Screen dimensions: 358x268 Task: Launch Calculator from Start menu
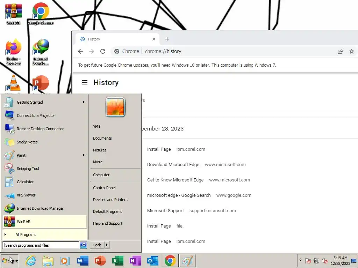(45, 181)
